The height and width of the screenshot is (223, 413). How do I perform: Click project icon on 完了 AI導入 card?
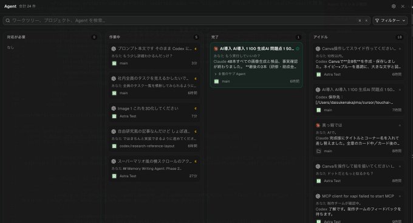pos(216,81)
